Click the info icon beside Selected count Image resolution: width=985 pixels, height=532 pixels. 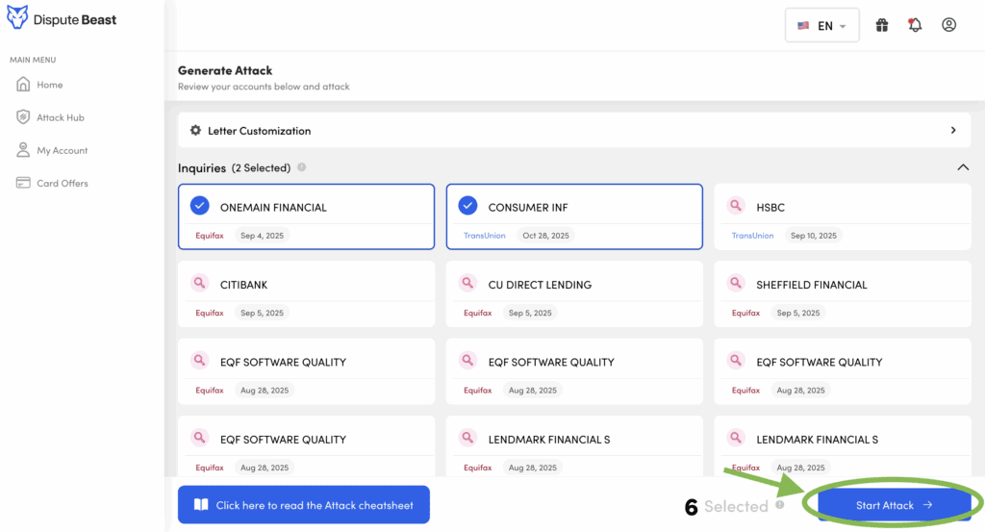[x=779, y=504]
